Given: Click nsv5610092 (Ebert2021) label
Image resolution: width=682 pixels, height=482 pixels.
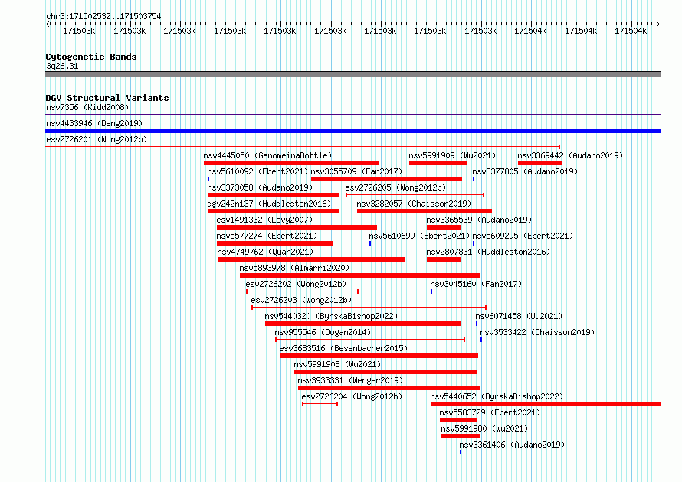Looking at the screenshot, I should coord(257,171).
